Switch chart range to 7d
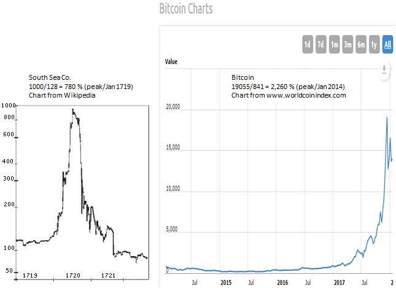Screen dimensions: 396x288 pos(320,44)
